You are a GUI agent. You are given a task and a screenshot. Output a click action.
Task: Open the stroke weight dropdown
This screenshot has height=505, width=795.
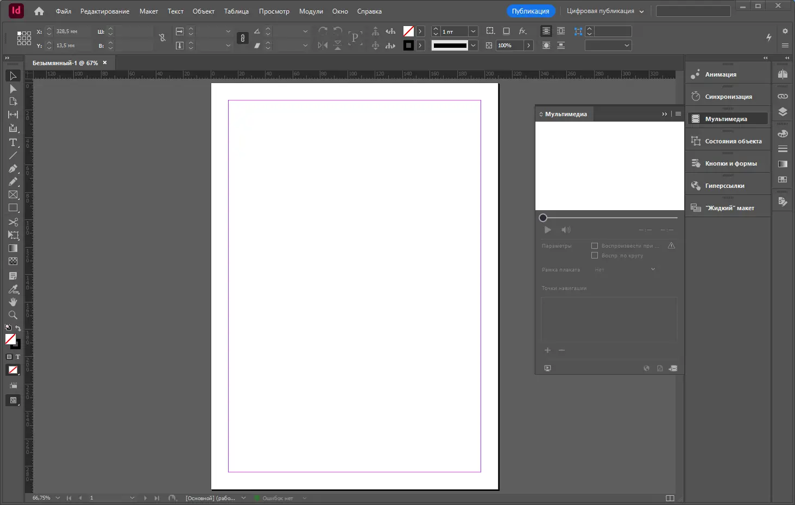tap(473, 31)
